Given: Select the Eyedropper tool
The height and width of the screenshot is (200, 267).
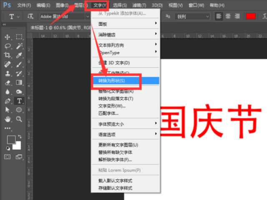Looking at the screenshot, I should click(x=19, y=55).
